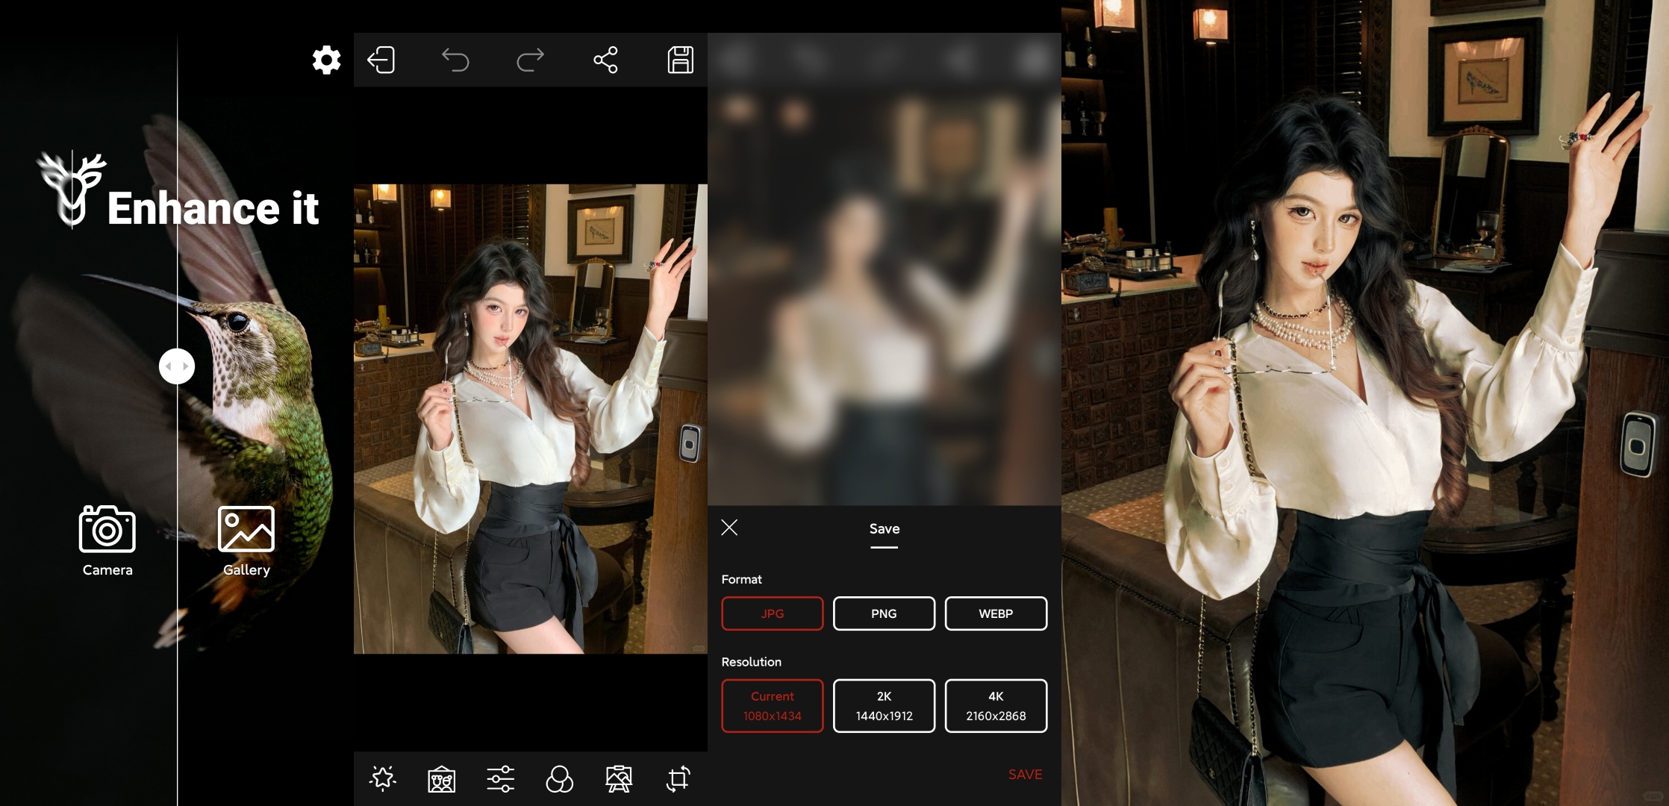This screenshot has height=806, width=1669.
Task: Click the exit editor icon
Action: [381, 60]
